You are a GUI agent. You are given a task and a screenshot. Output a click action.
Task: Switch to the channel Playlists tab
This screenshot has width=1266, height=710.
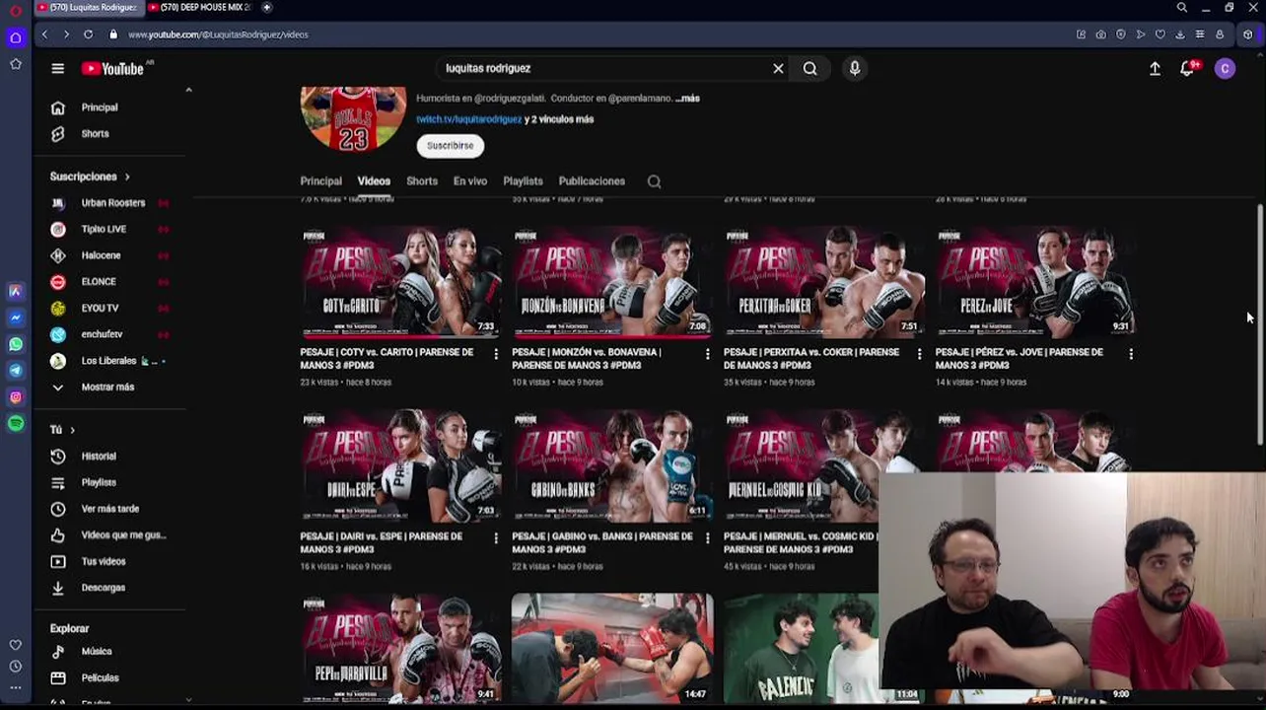[523, 181]
